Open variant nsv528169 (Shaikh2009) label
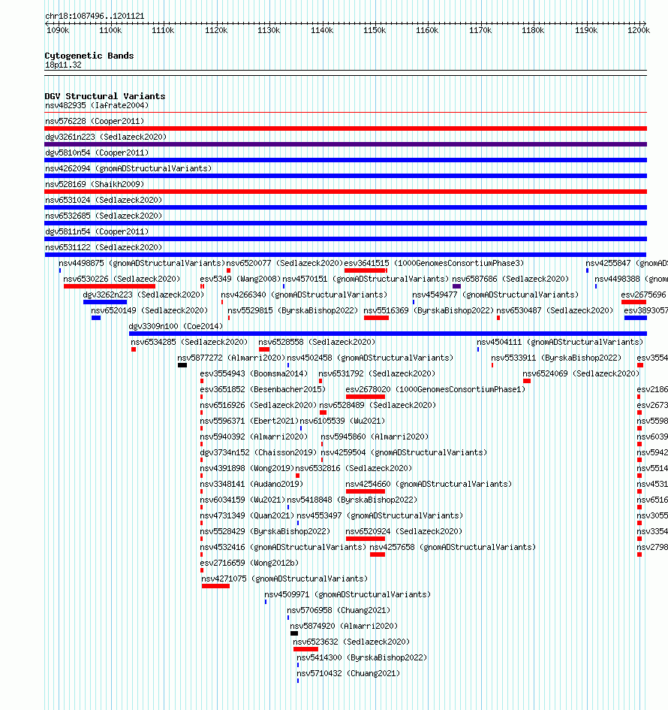Screen dimensions: 668x710 (x=95, y=184)
